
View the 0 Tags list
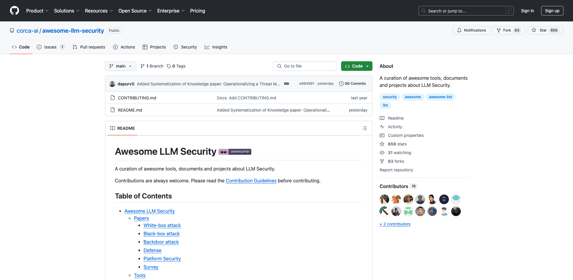point(176,66)
